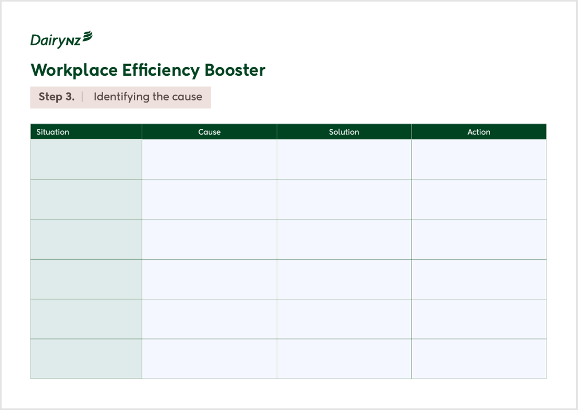The image size is (578, 410).
Task: Click the 'Action' column header
Action: (x=479, y=131)
